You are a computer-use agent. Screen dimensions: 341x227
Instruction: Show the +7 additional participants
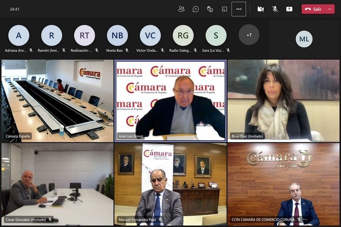pos(249,35)
